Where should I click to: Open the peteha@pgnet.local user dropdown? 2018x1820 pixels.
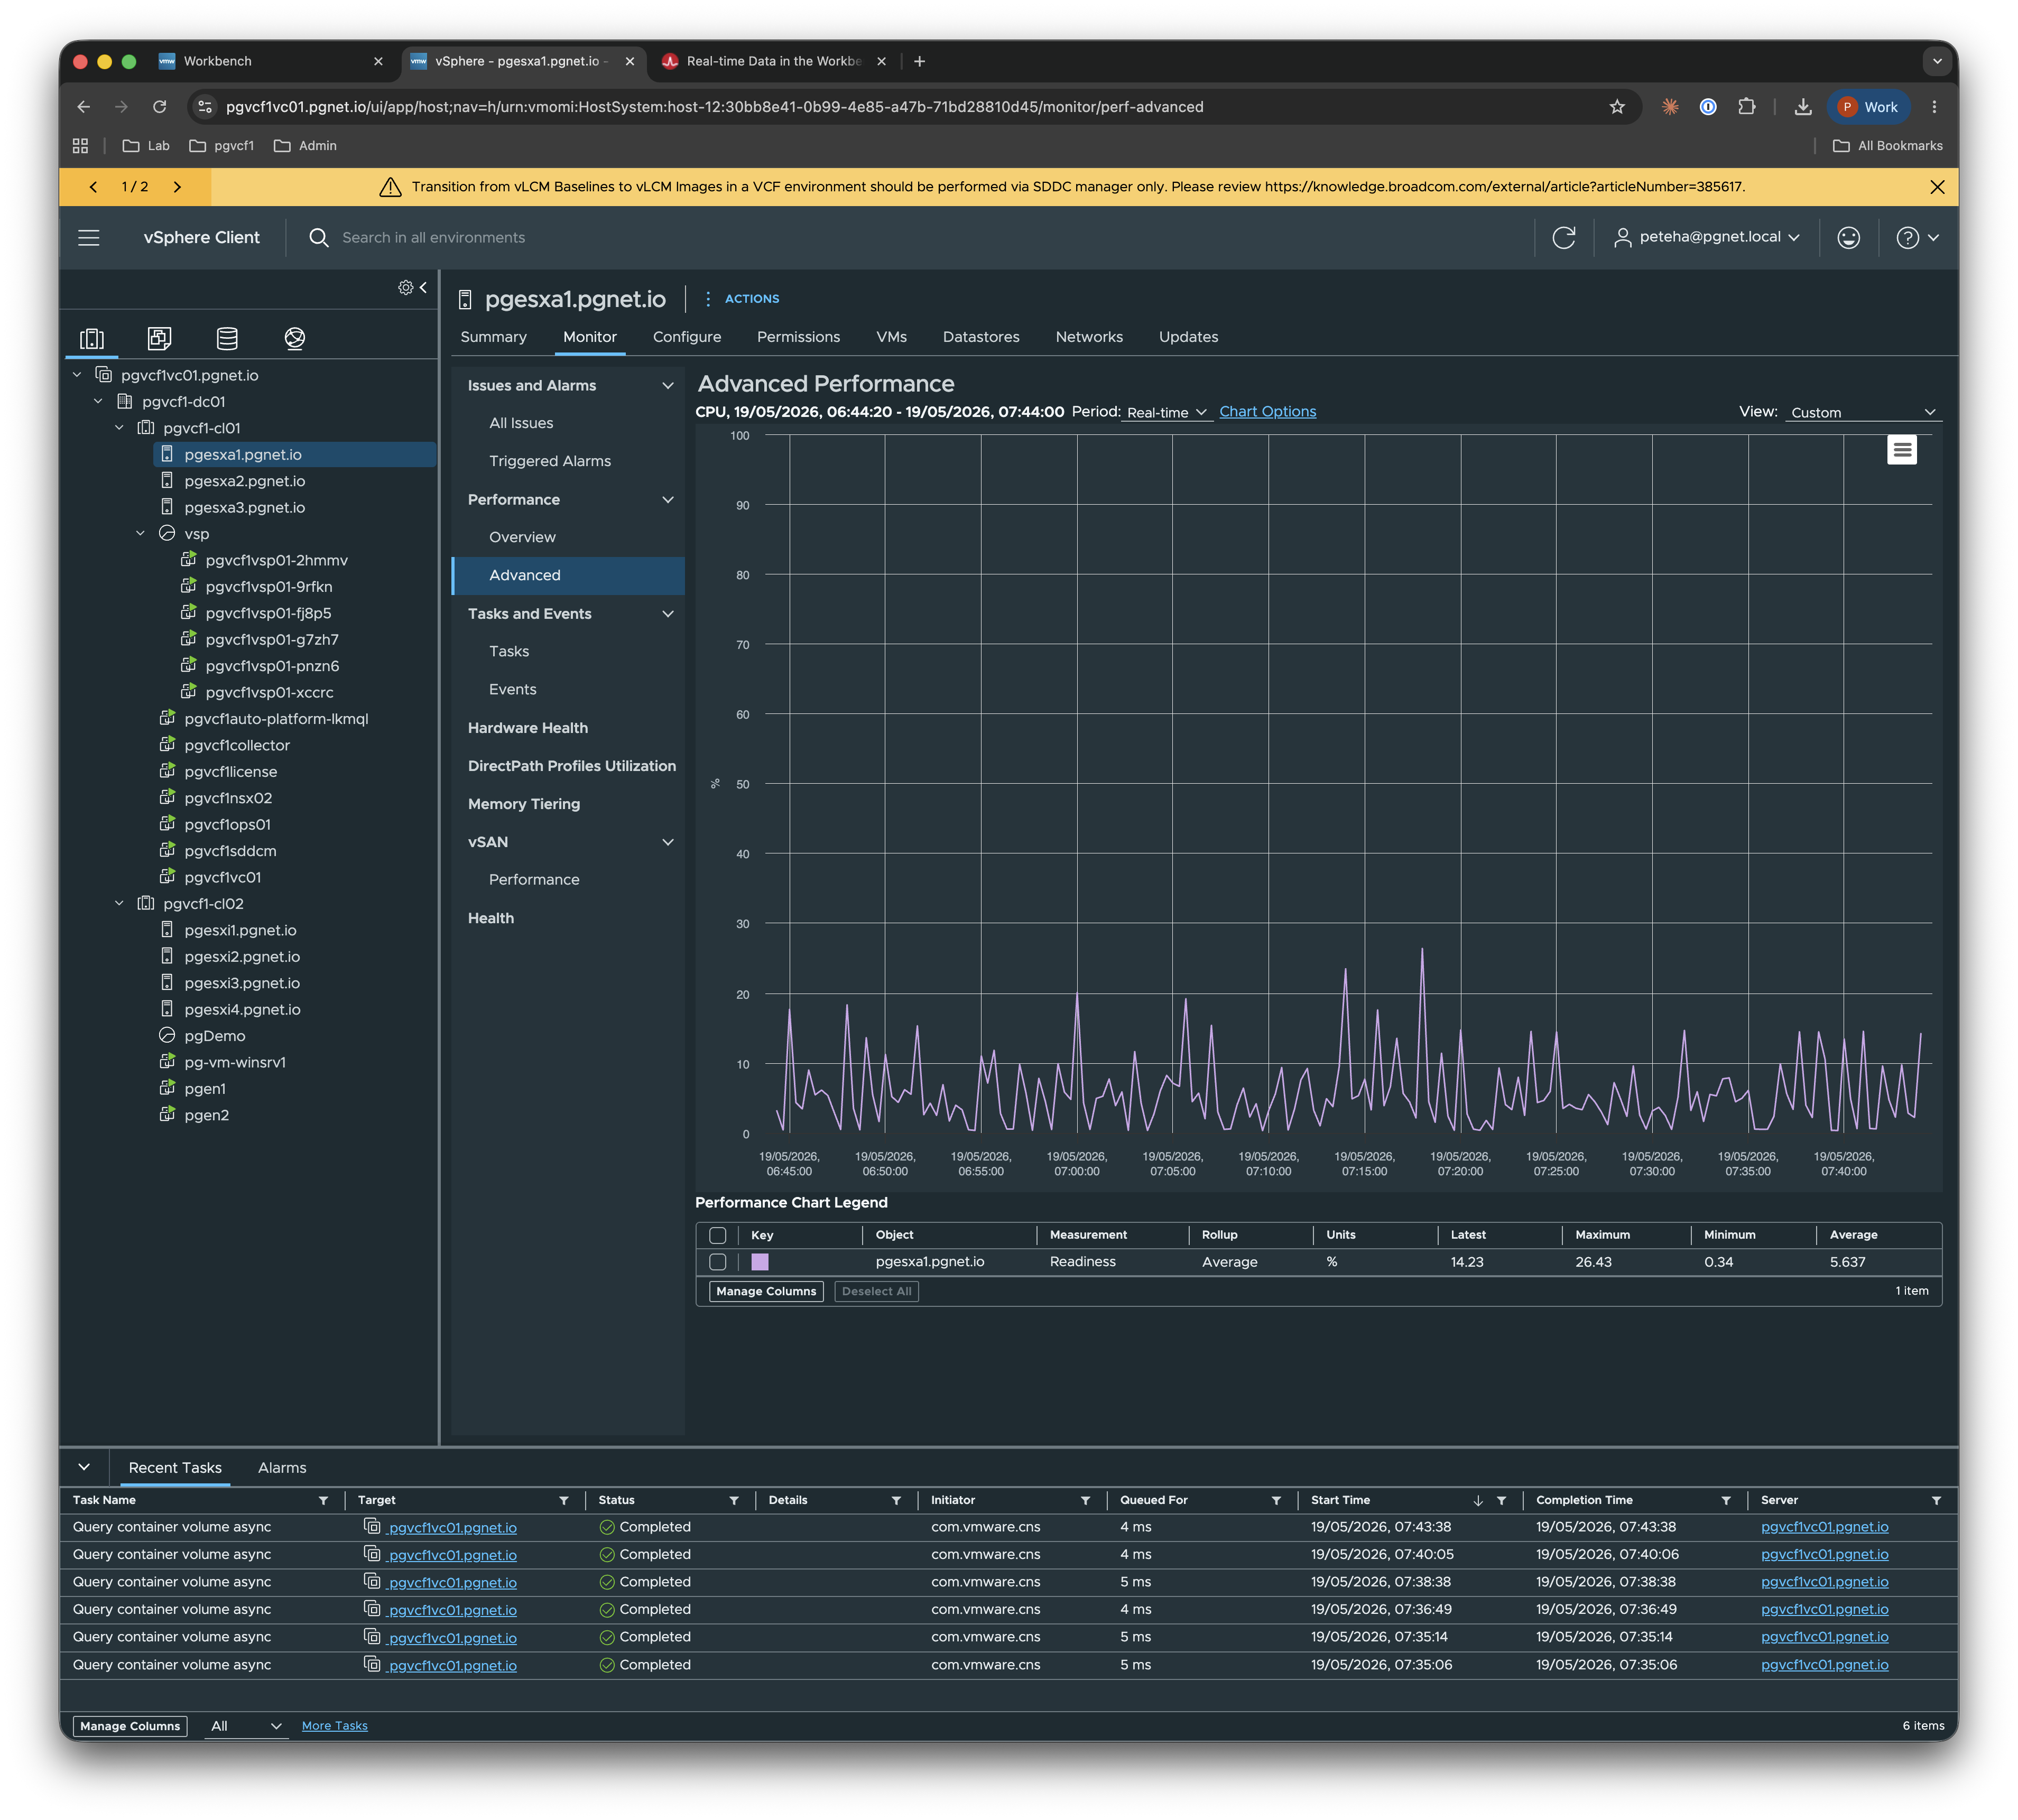click(x=1707, y=237)
